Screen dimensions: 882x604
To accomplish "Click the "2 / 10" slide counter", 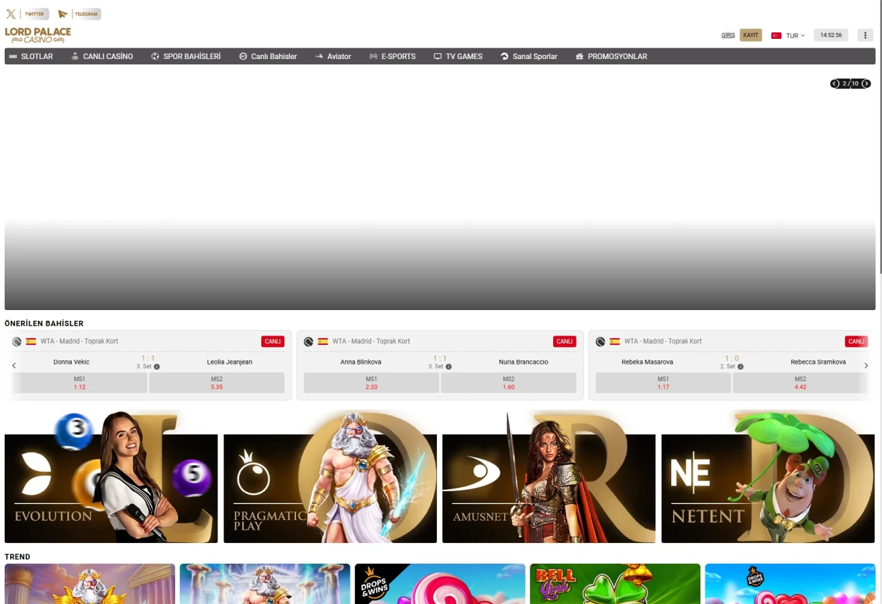I will (850, 84).
